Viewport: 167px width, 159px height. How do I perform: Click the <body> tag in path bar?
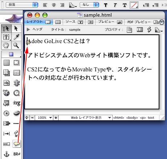[x=132, y=118]
